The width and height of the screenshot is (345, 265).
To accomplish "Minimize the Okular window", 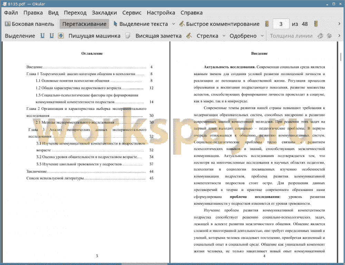I will [327, 4].
